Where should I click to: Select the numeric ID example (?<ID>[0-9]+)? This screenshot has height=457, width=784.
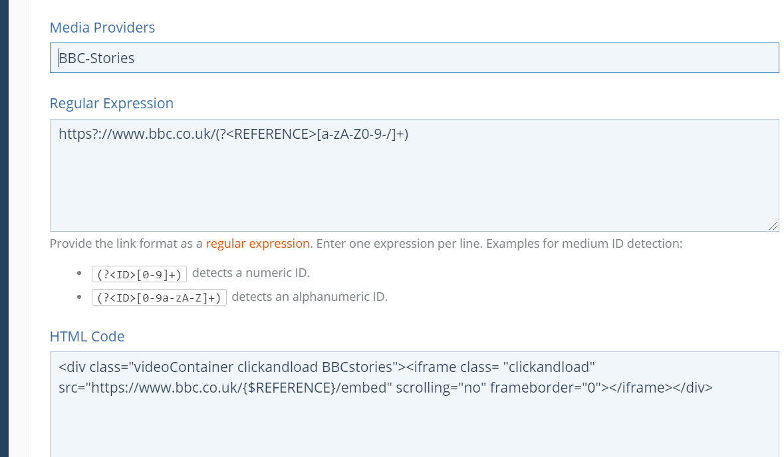click(x=139, y=273)
